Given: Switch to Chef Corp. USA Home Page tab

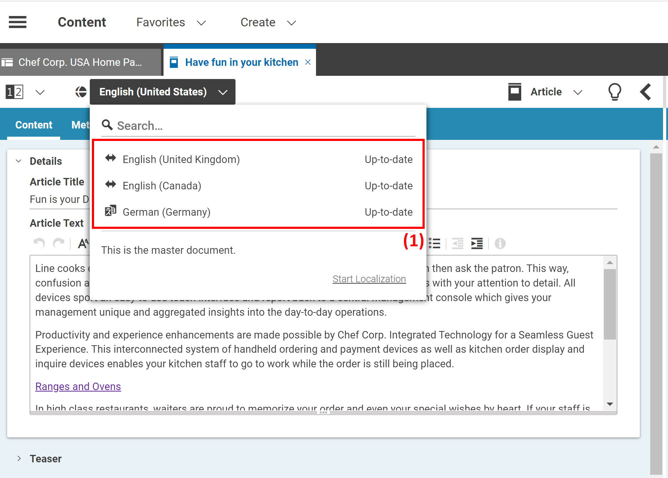Looking at the screenshot, I should tap(81, 62).
